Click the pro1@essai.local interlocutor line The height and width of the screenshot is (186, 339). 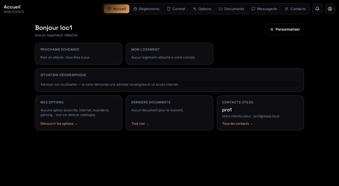[251, 116]
